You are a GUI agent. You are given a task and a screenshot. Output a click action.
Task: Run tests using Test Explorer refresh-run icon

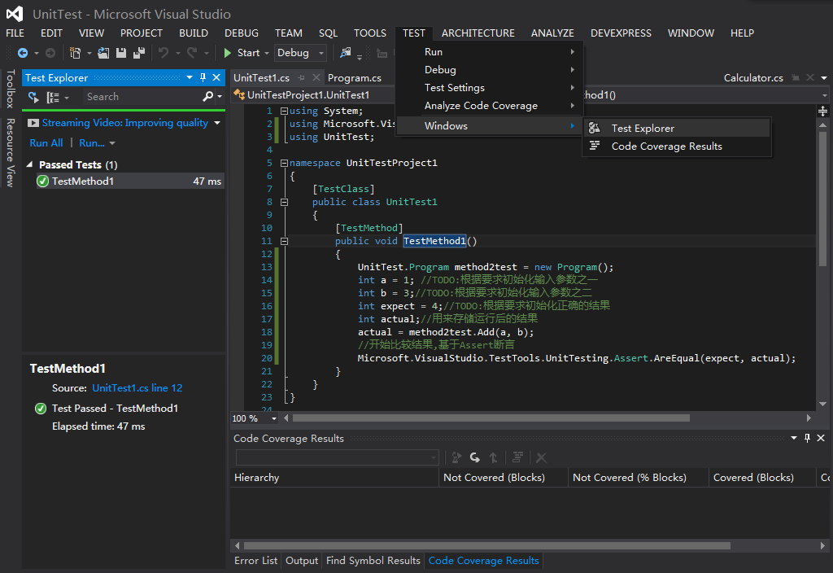click(x=33, y=97)
